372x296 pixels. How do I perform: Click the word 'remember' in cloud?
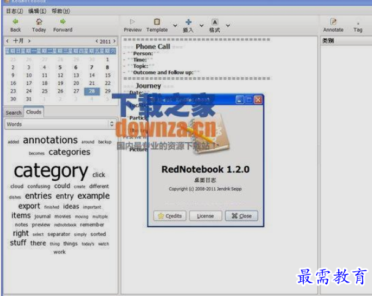point(92,225)
